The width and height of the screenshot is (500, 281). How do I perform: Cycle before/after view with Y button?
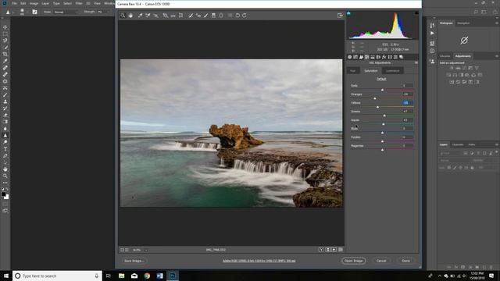click(321, 250)
